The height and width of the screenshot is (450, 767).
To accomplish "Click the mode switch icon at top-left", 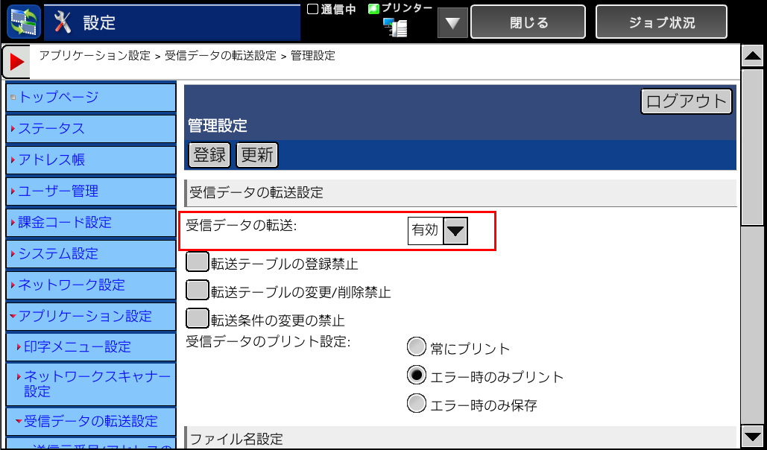I will (x=23, y=22).
